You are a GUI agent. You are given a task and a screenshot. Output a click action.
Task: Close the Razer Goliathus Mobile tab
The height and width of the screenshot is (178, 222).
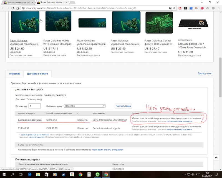tap(66, 3)
